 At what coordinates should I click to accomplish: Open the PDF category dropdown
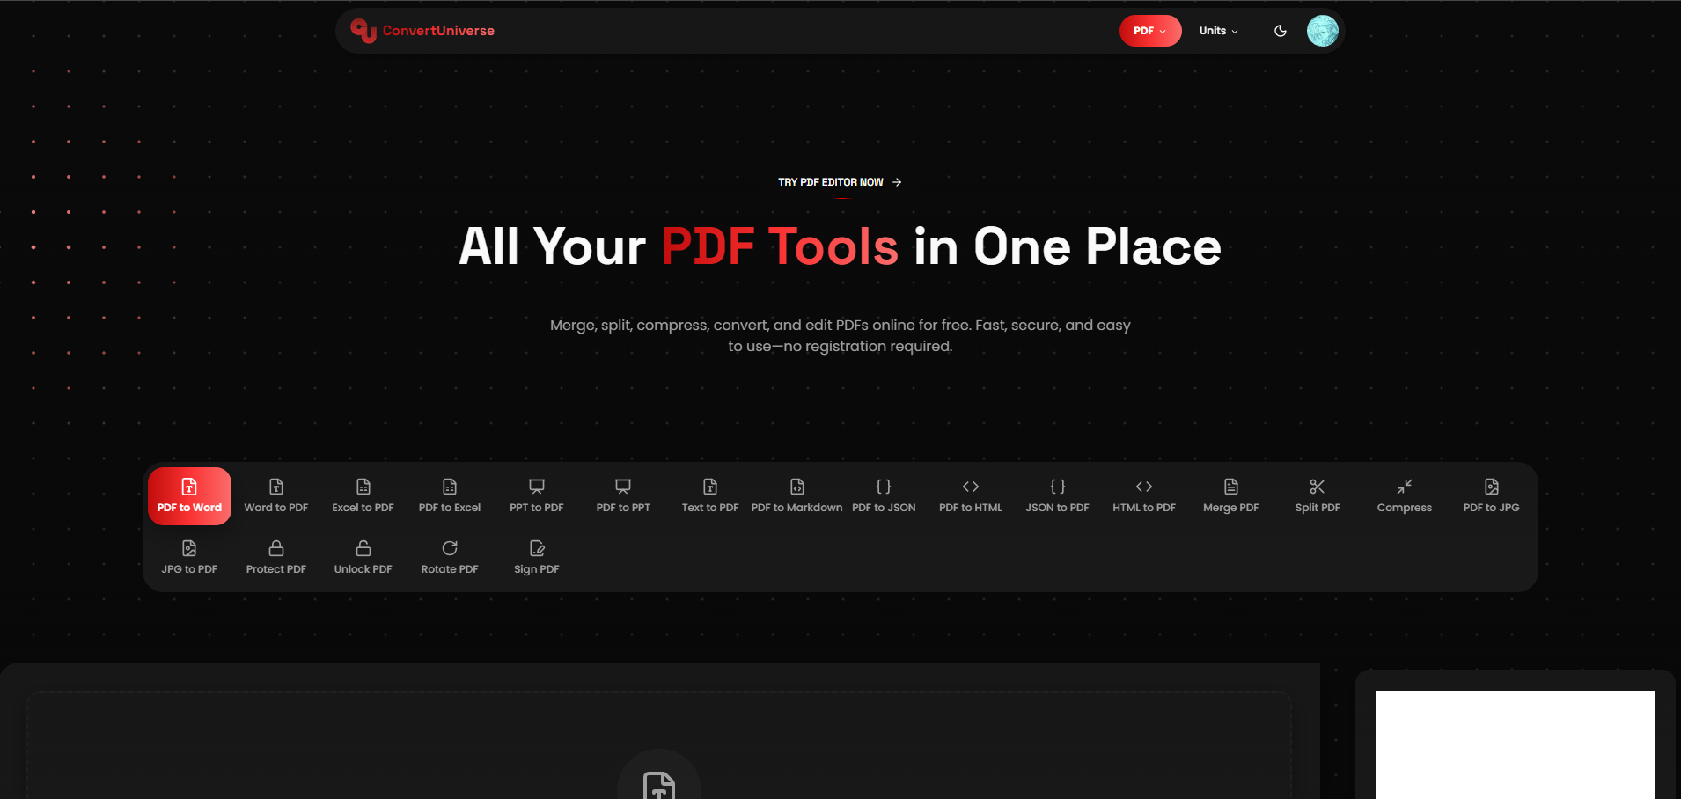coord(1149,30)
